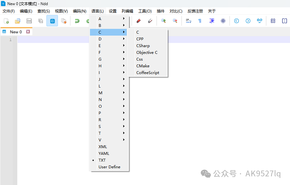290x185 pixels.
Task: Select CSharp language
Action: point(148,46)
